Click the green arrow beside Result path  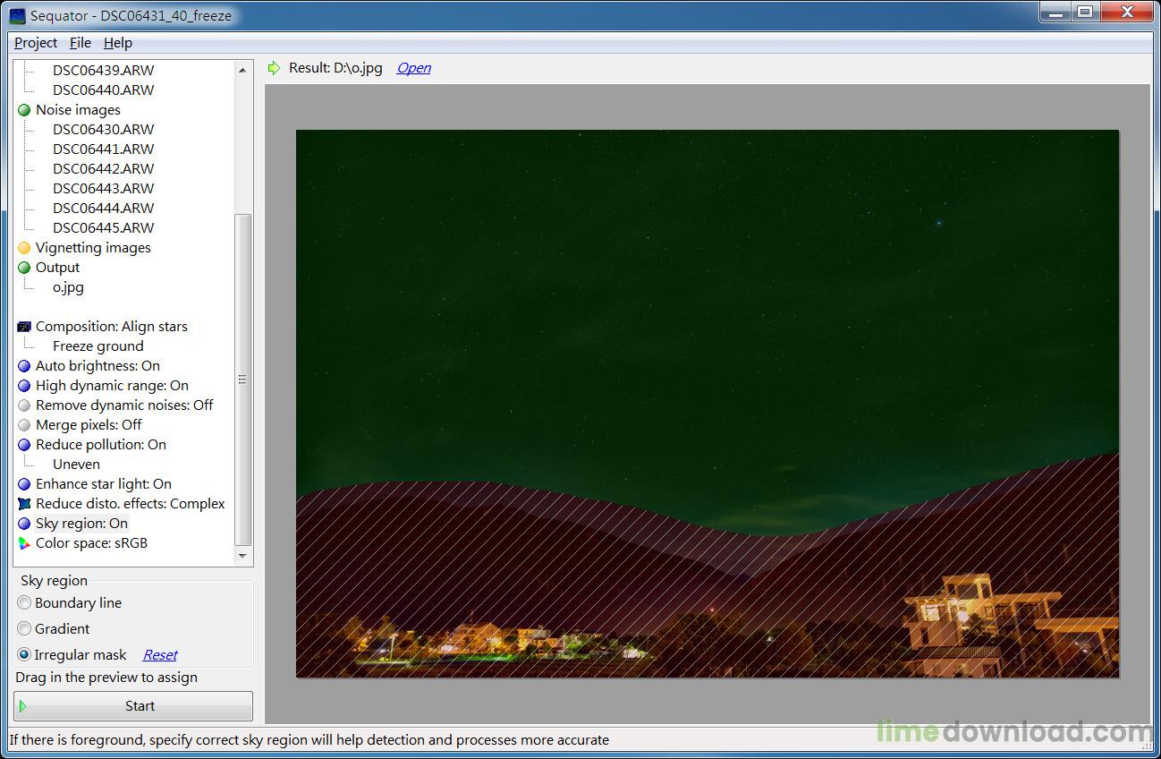coord(274,68)
